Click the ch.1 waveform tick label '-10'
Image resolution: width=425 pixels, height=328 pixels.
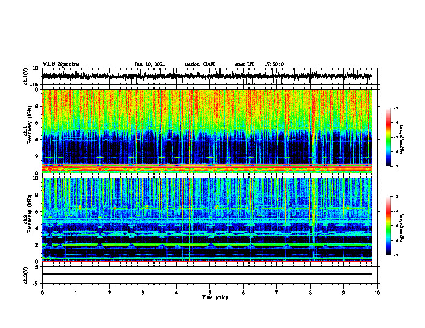pyautogui.click(x=34, y=85)
